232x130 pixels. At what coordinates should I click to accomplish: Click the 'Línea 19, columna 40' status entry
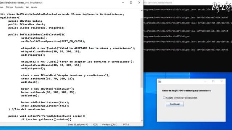[x=78, y=125]
